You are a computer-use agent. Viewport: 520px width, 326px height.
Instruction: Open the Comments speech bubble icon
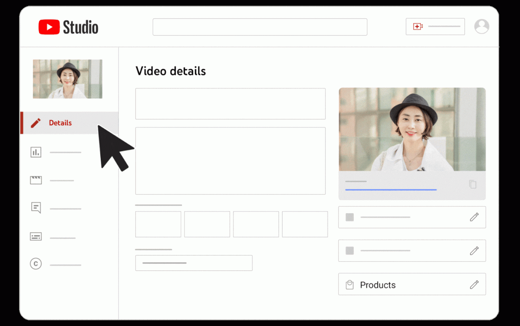coord(36,208)
